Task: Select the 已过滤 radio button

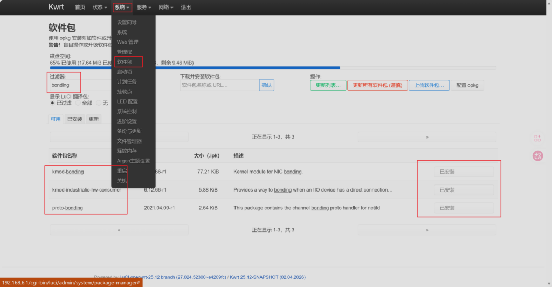Action: pos(53,102)
